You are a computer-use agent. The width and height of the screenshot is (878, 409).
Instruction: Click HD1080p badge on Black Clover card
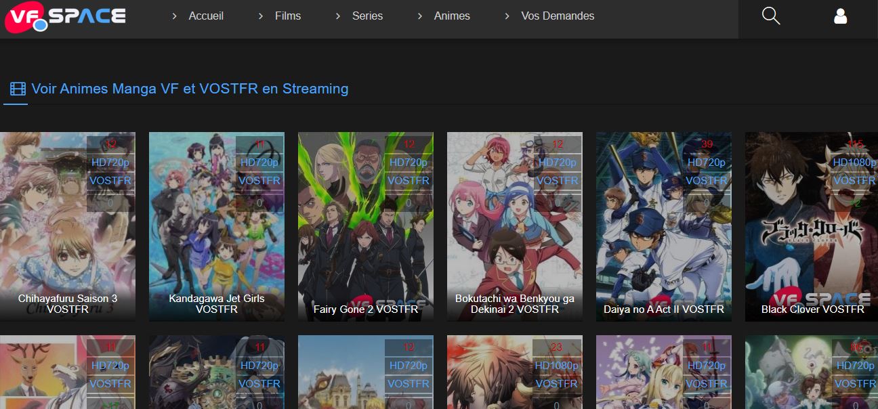(x=854, y=163)
